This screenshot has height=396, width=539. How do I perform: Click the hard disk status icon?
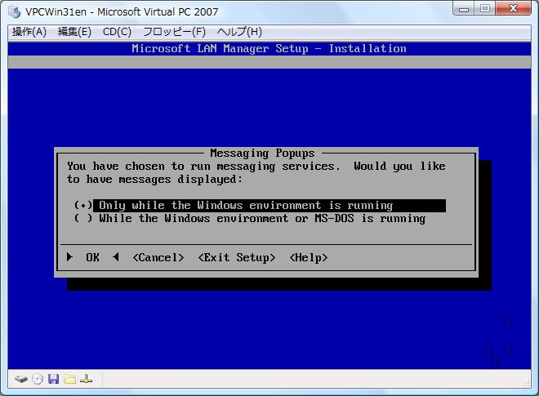tap(21, 379)
